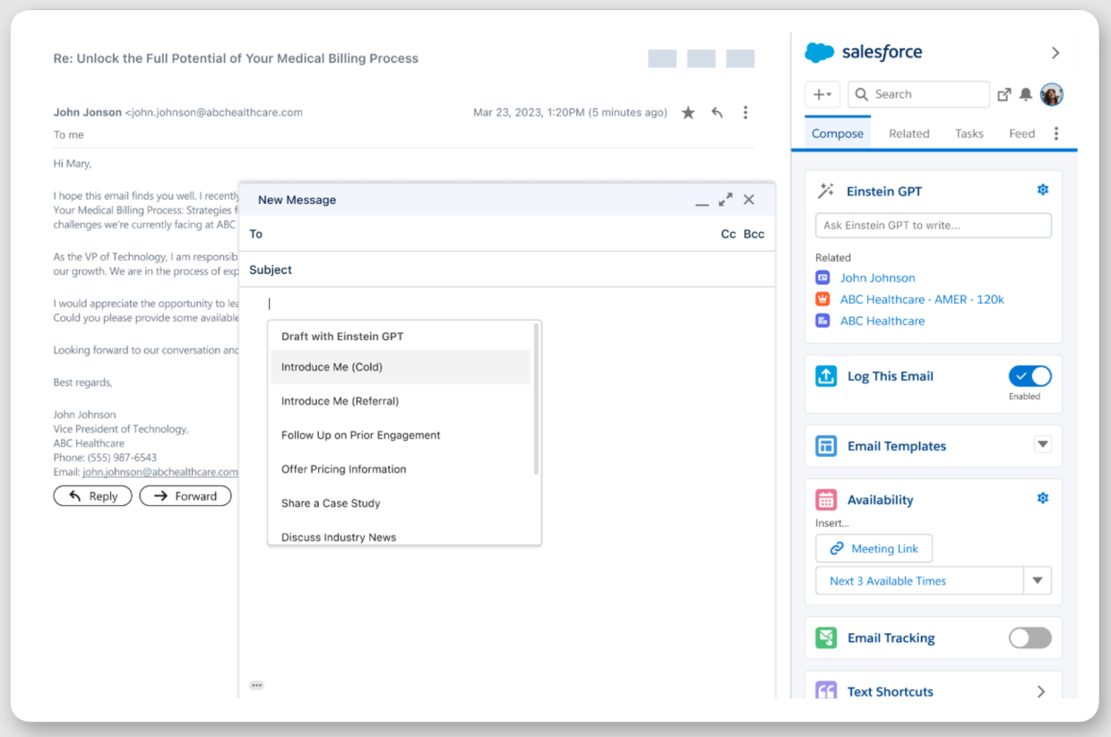Open Einstein GPT settings gear
1111x737 pixels.
point(1042,189)
